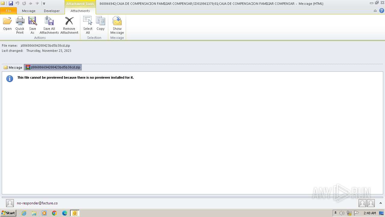Screen dimensions: 385x217
Task: Remove Attachment from message
Action: coord(69,25)
